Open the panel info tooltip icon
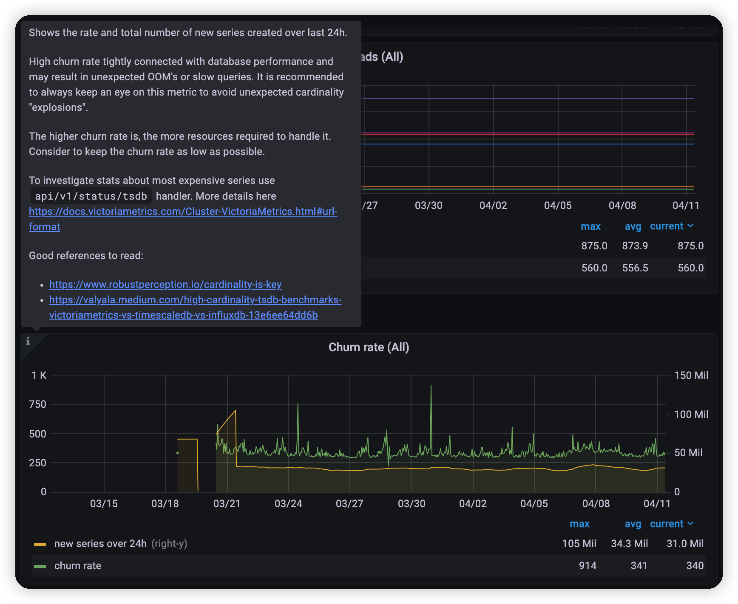This screenshot has height=604, width=738. 28,341
